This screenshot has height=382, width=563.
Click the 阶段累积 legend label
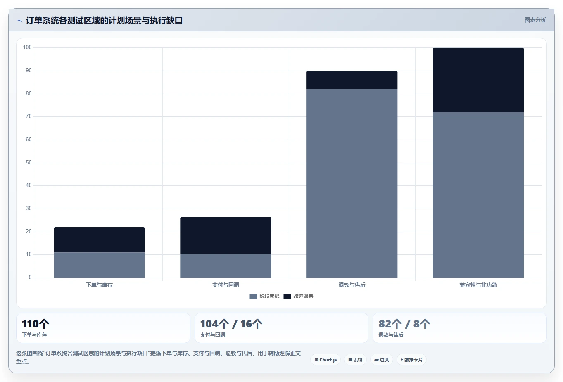[269, 296]
